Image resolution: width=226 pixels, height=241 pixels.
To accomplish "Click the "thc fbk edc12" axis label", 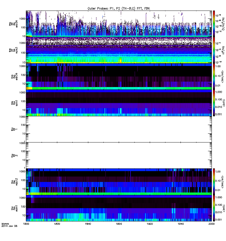I will tap(14, 182).
